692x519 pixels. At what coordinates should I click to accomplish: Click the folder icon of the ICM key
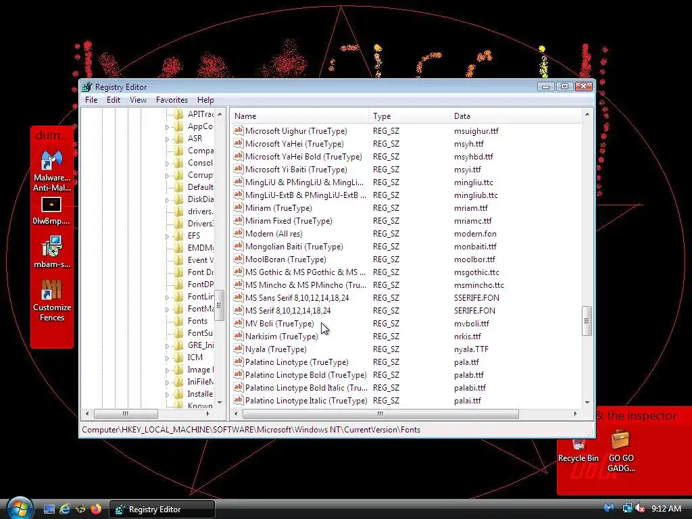click(x=178, y=357)
